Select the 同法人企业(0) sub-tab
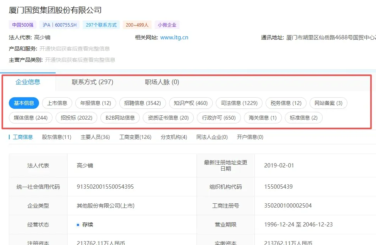The height and width of the screenshot is (245, 376). 212,137
